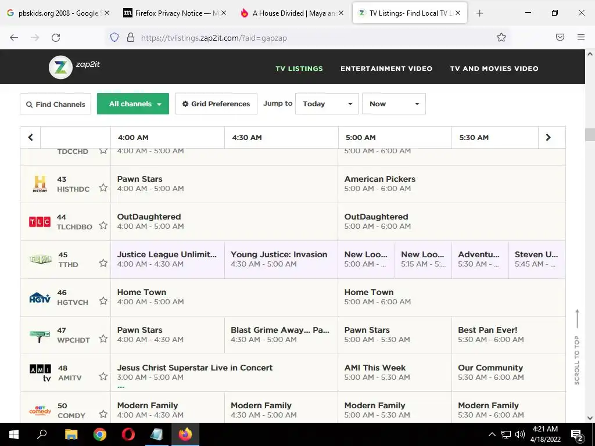Open Pawn Stars on HISTHDC at 4:00 AM
This screenshot has width=595, height=446.
tap(224, 184)
